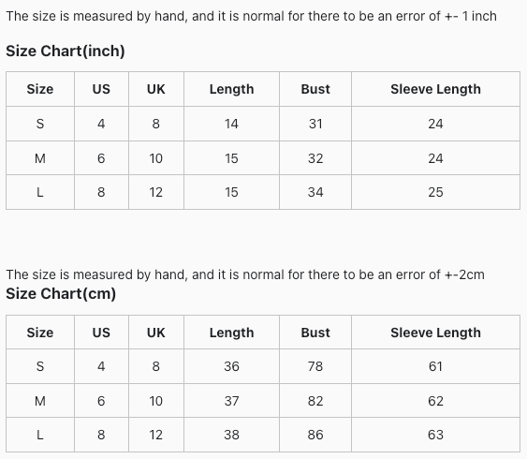This screenshot has height=459, width=527.
Task: Click the Size Chart(cm) heading
Action: point(61,293)
